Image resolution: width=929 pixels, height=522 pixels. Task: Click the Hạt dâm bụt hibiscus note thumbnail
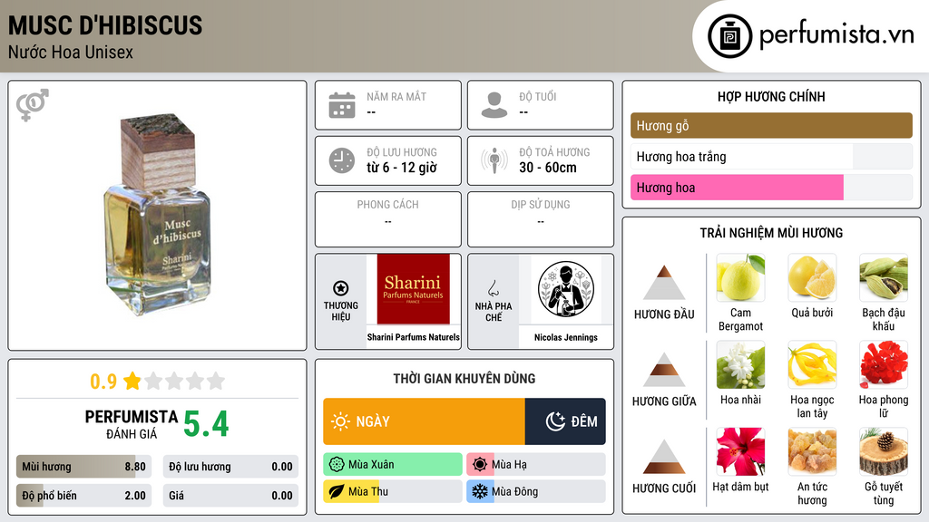[740, 452]
